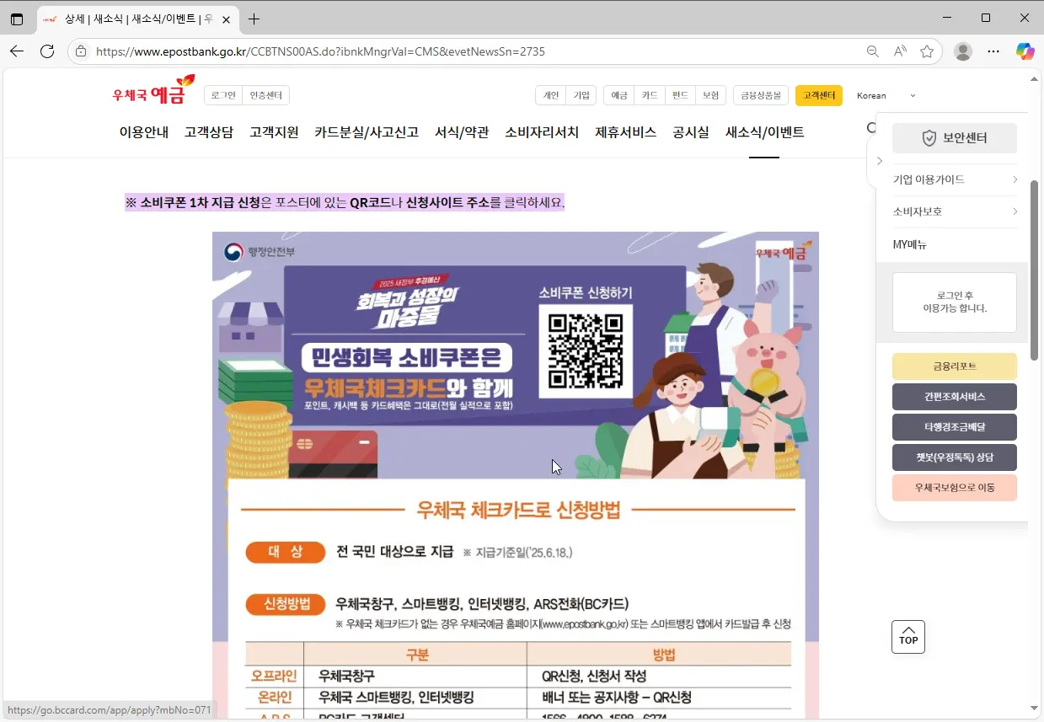
Task: Click the browser address bar URL
Action: pos(320,51)
